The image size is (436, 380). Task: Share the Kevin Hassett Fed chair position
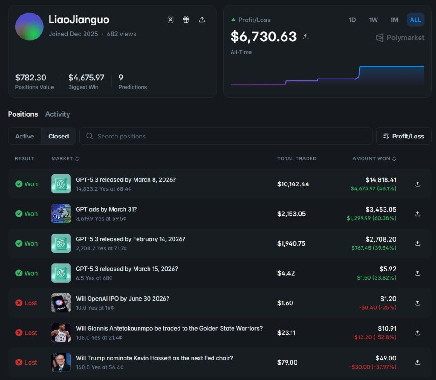tap(417, 362)
